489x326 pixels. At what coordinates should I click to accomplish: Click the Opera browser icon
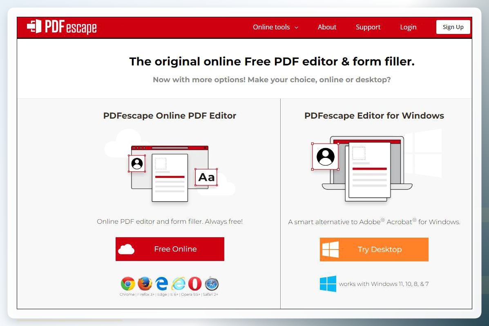pos(195,283)
